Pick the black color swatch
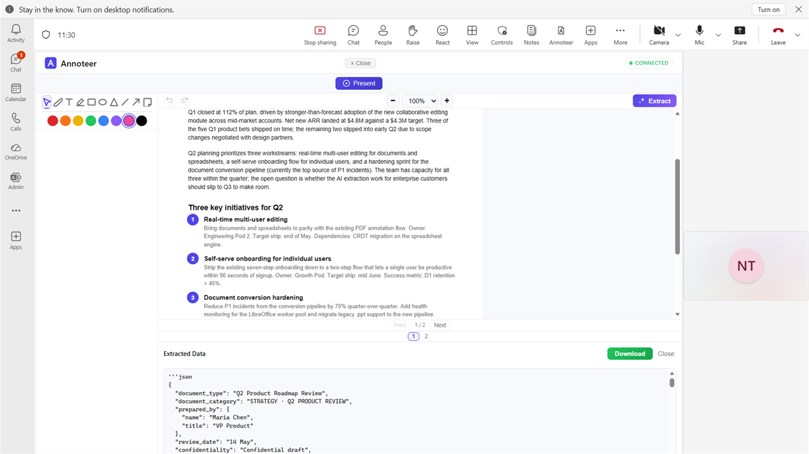This screenshot has width=809, height=454. [142, 121]
